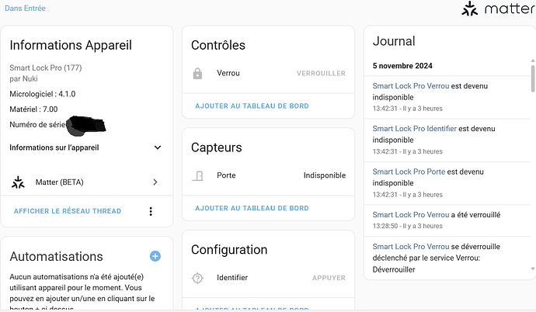Image resolution: width=536 pixels, height=312 pixels.
Task: Open Smart Lock Pro Verrou indisponible log link
Action: click(411, 86)
